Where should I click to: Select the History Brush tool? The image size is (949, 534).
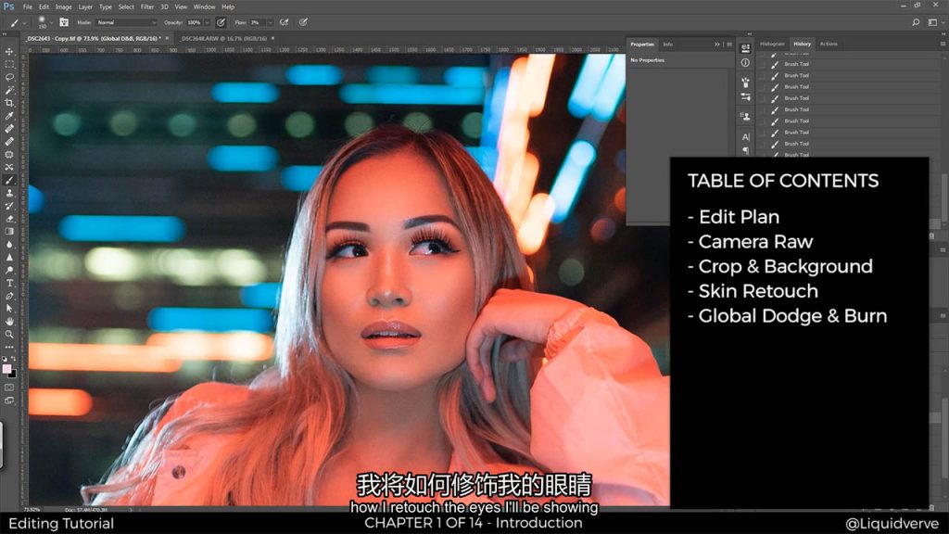[x=9, y=206]
